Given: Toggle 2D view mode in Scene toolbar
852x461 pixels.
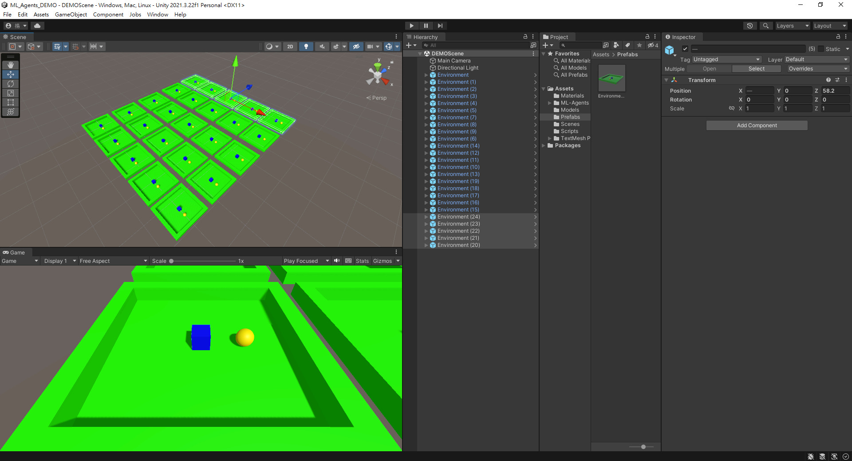Looking at the screenshot, I should (x=290, y=47).
